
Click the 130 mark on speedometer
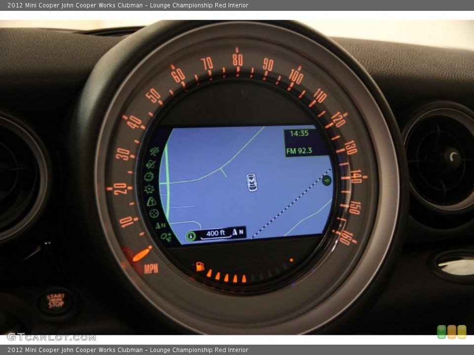(351, 147)
